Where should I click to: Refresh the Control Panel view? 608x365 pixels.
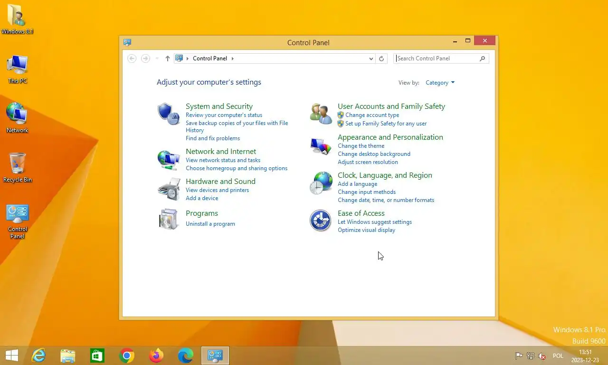coord(381,58)
